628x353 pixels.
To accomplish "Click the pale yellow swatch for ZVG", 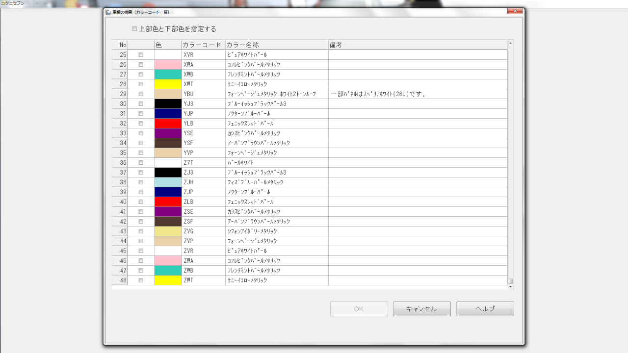I will point(168,231).
